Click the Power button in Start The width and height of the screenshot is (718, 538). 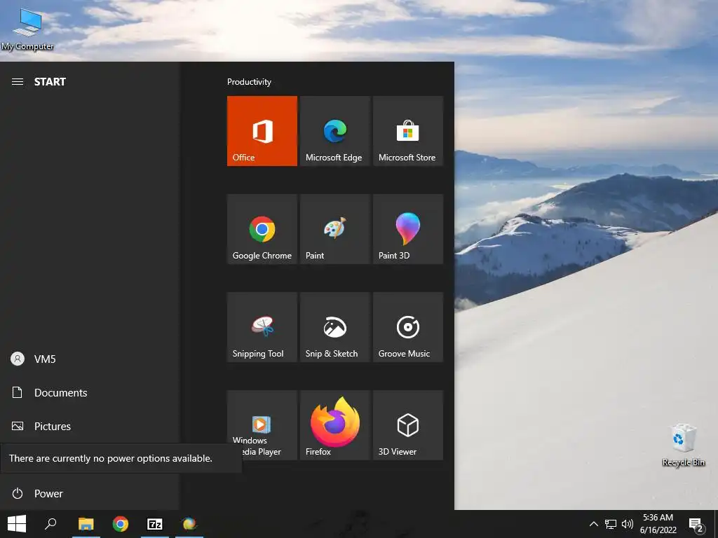[89, 494]
